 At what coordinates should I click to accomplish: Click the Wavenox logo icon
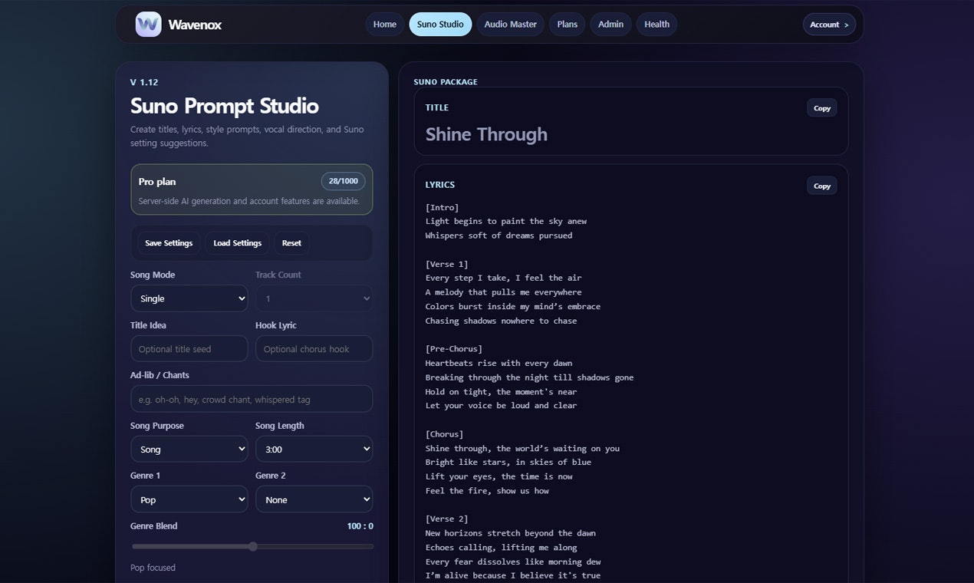[x=148, y=25]
